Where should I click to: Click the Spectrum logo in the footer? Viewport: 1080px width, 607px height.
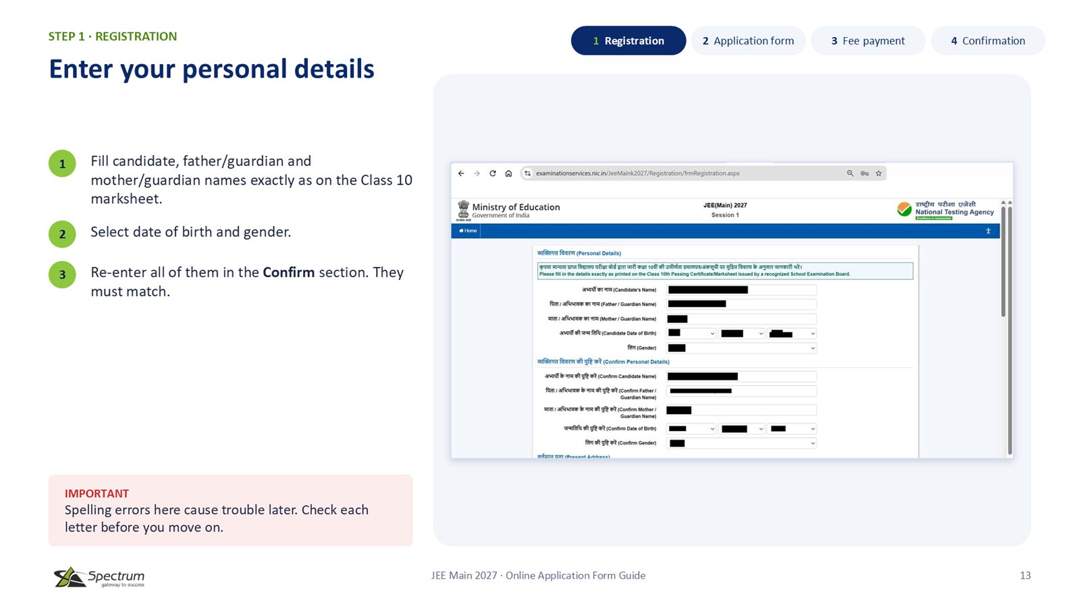99,577
